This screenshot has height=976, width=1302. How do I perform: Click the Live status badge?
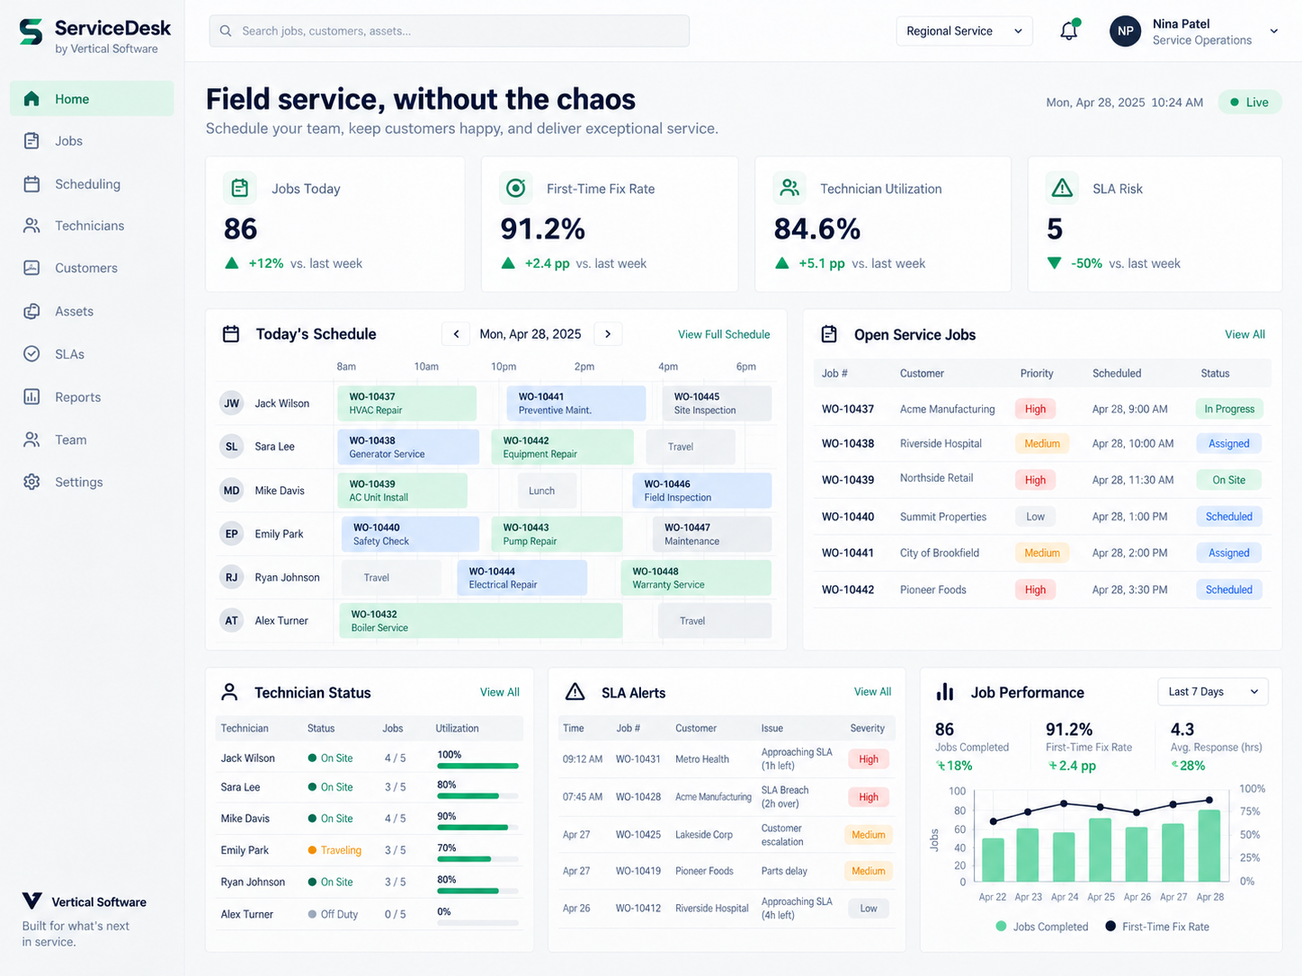pos(1250,102)
